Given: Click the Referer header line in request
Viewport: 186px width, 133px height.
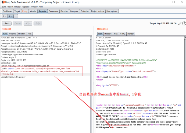Looking at the screenshot, I should [25, 66].
